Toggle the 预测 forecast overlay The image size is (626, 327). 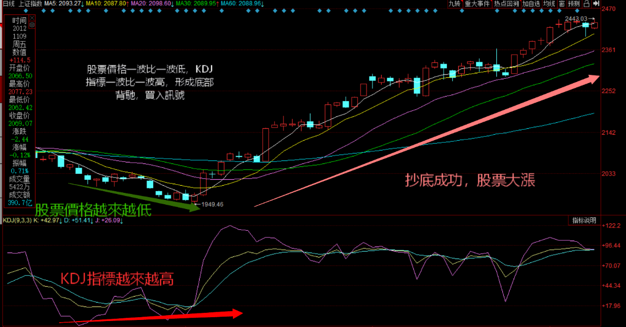coord(574,4)
